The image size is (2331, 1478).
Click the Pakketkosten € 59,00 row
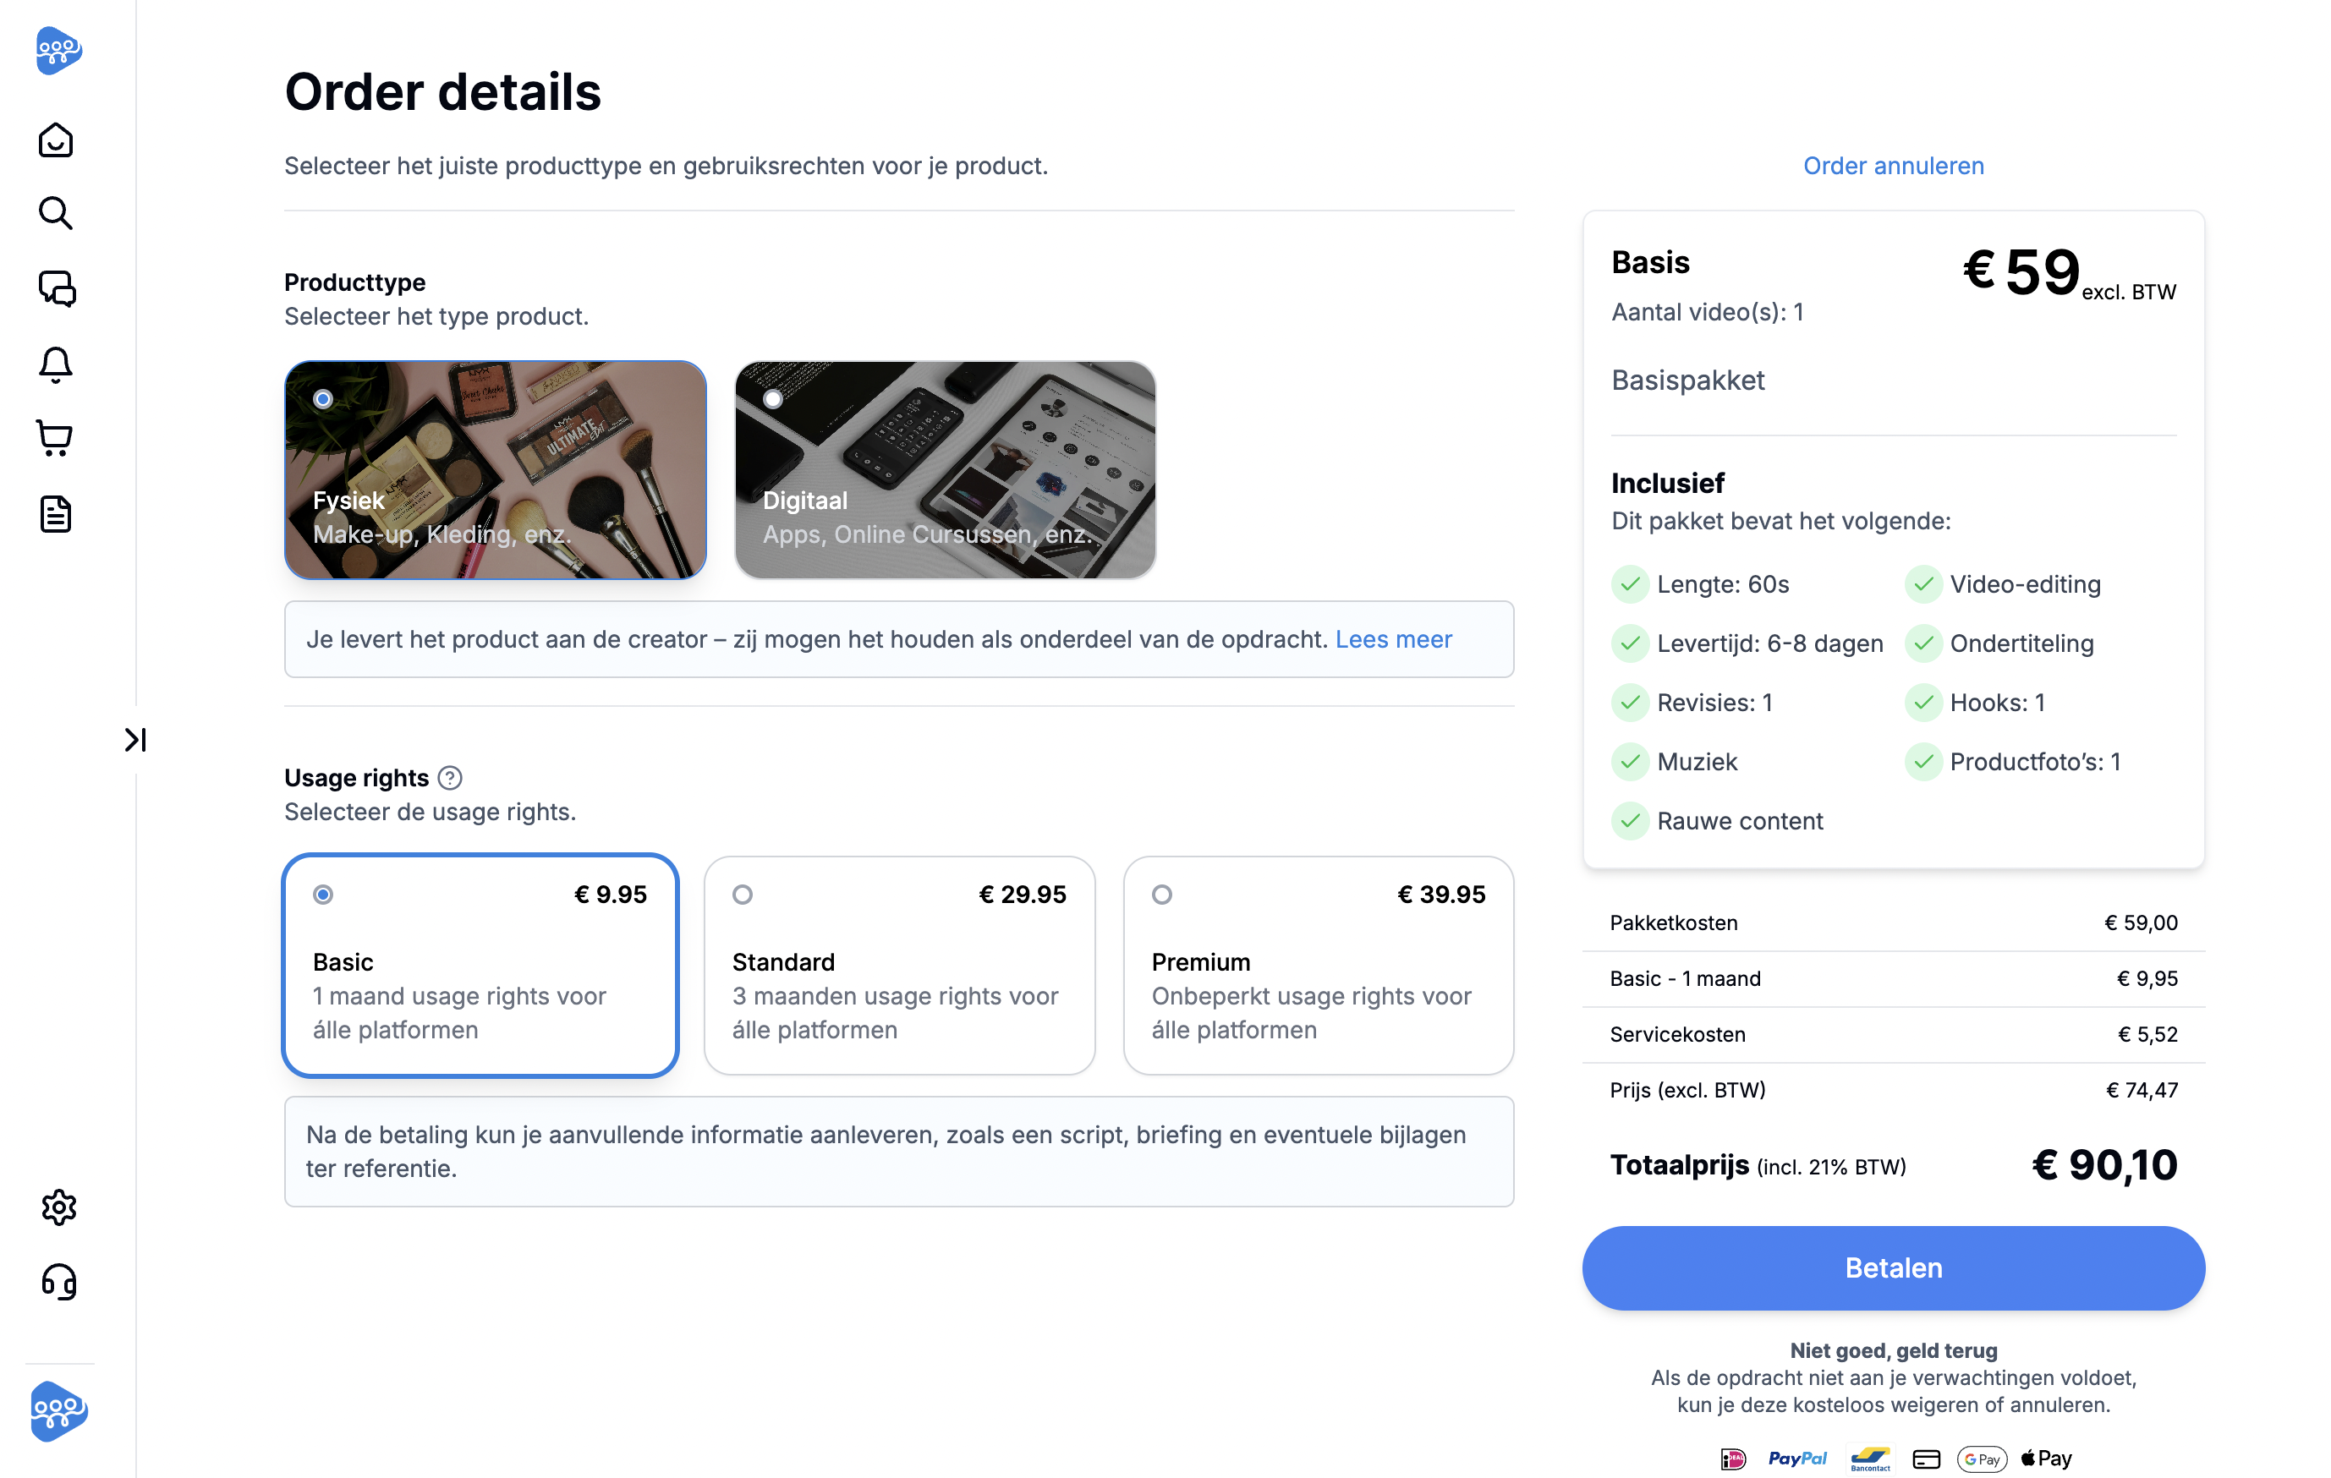[1894, 922]
